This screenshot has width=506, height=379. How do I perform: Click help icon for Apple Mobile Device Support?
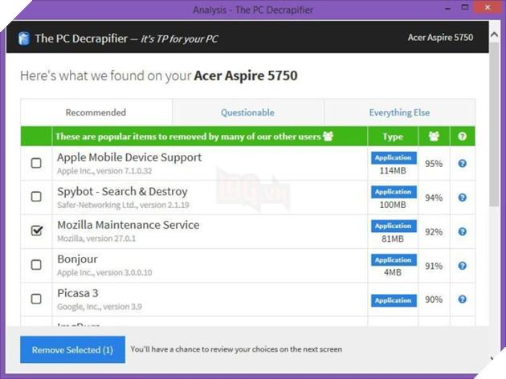(x=462, y=163)
